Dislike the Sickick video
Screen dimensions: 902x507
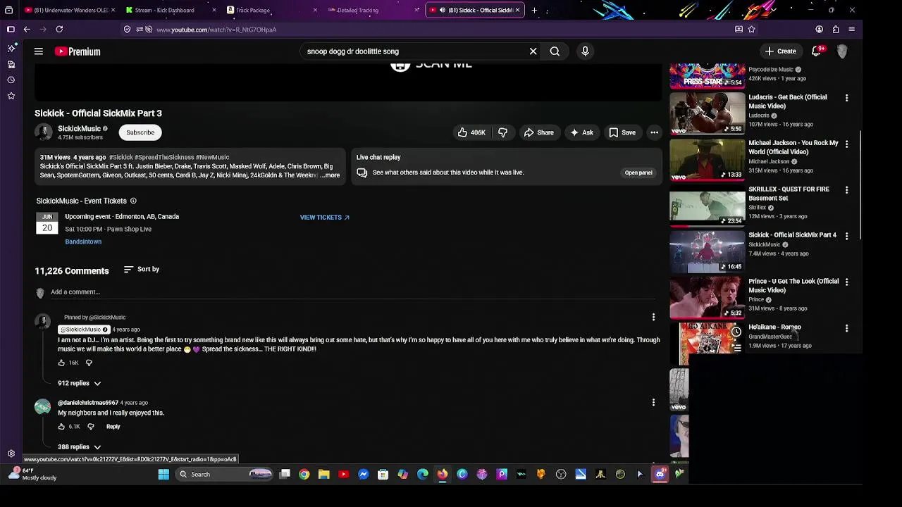pos(502,132)
